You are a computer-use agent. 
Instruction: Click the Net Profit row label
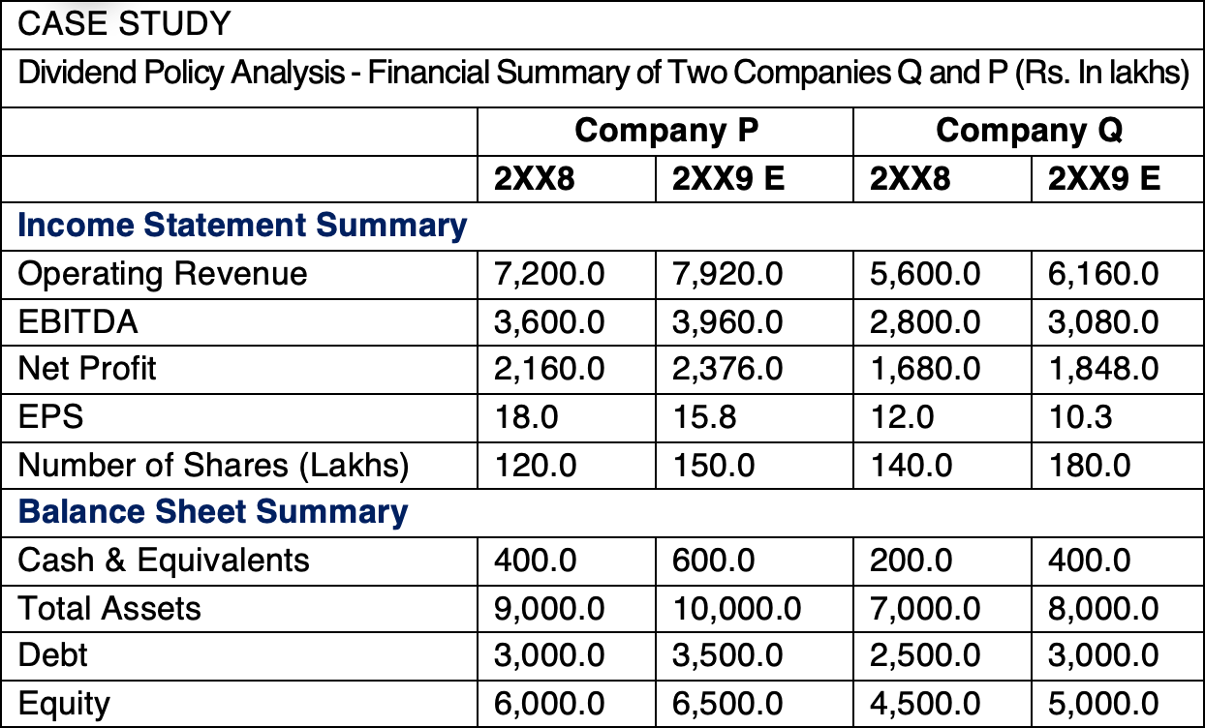tap(87, 369)
